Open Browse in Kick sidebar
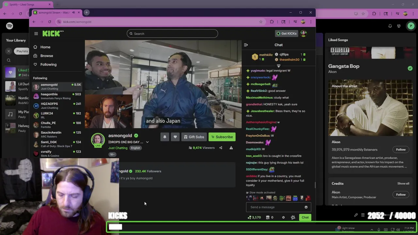Screen dimensions: 418x235 [46, 56]
